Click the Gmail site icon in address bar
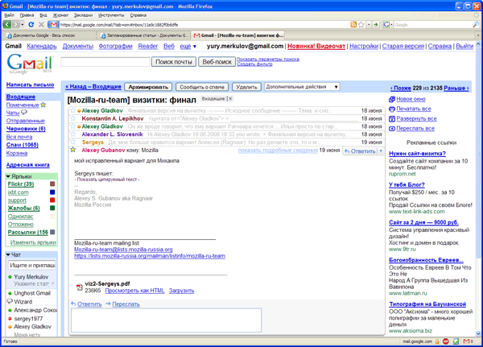The height and width of the screenshot is (347, 483). tap(54, 24)
